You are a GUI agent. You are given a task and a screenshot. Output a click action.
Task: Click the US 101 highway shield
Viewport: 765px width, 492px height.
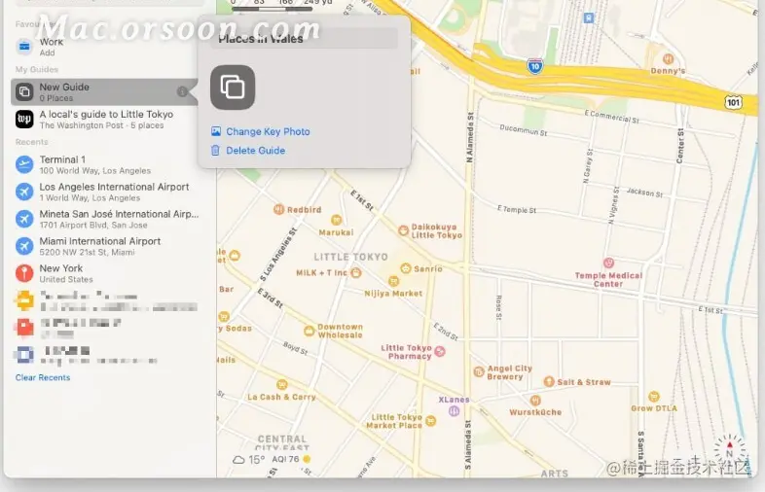click(x=733, y=102)
